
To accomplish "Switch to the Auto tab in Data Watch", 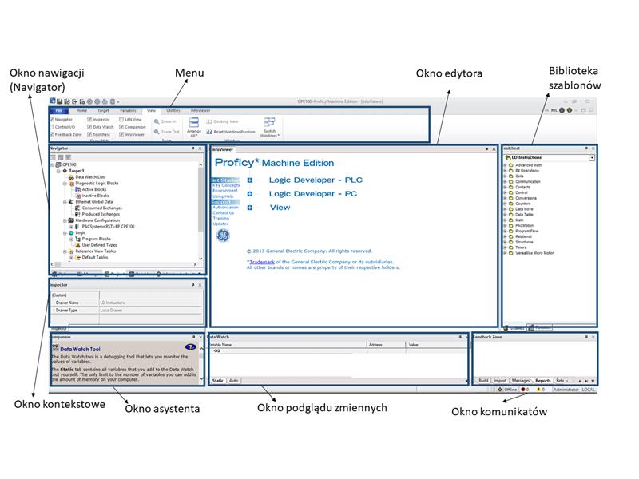I will click(x=233, y=381).
